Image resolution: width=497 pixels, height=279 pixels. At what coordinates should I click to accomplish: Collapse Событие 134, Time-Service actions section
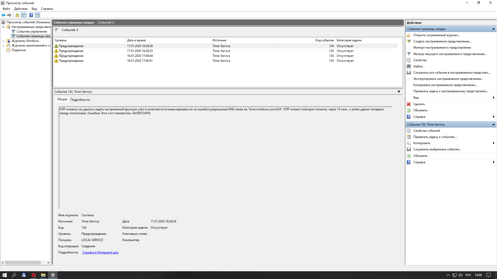(493, 125)
